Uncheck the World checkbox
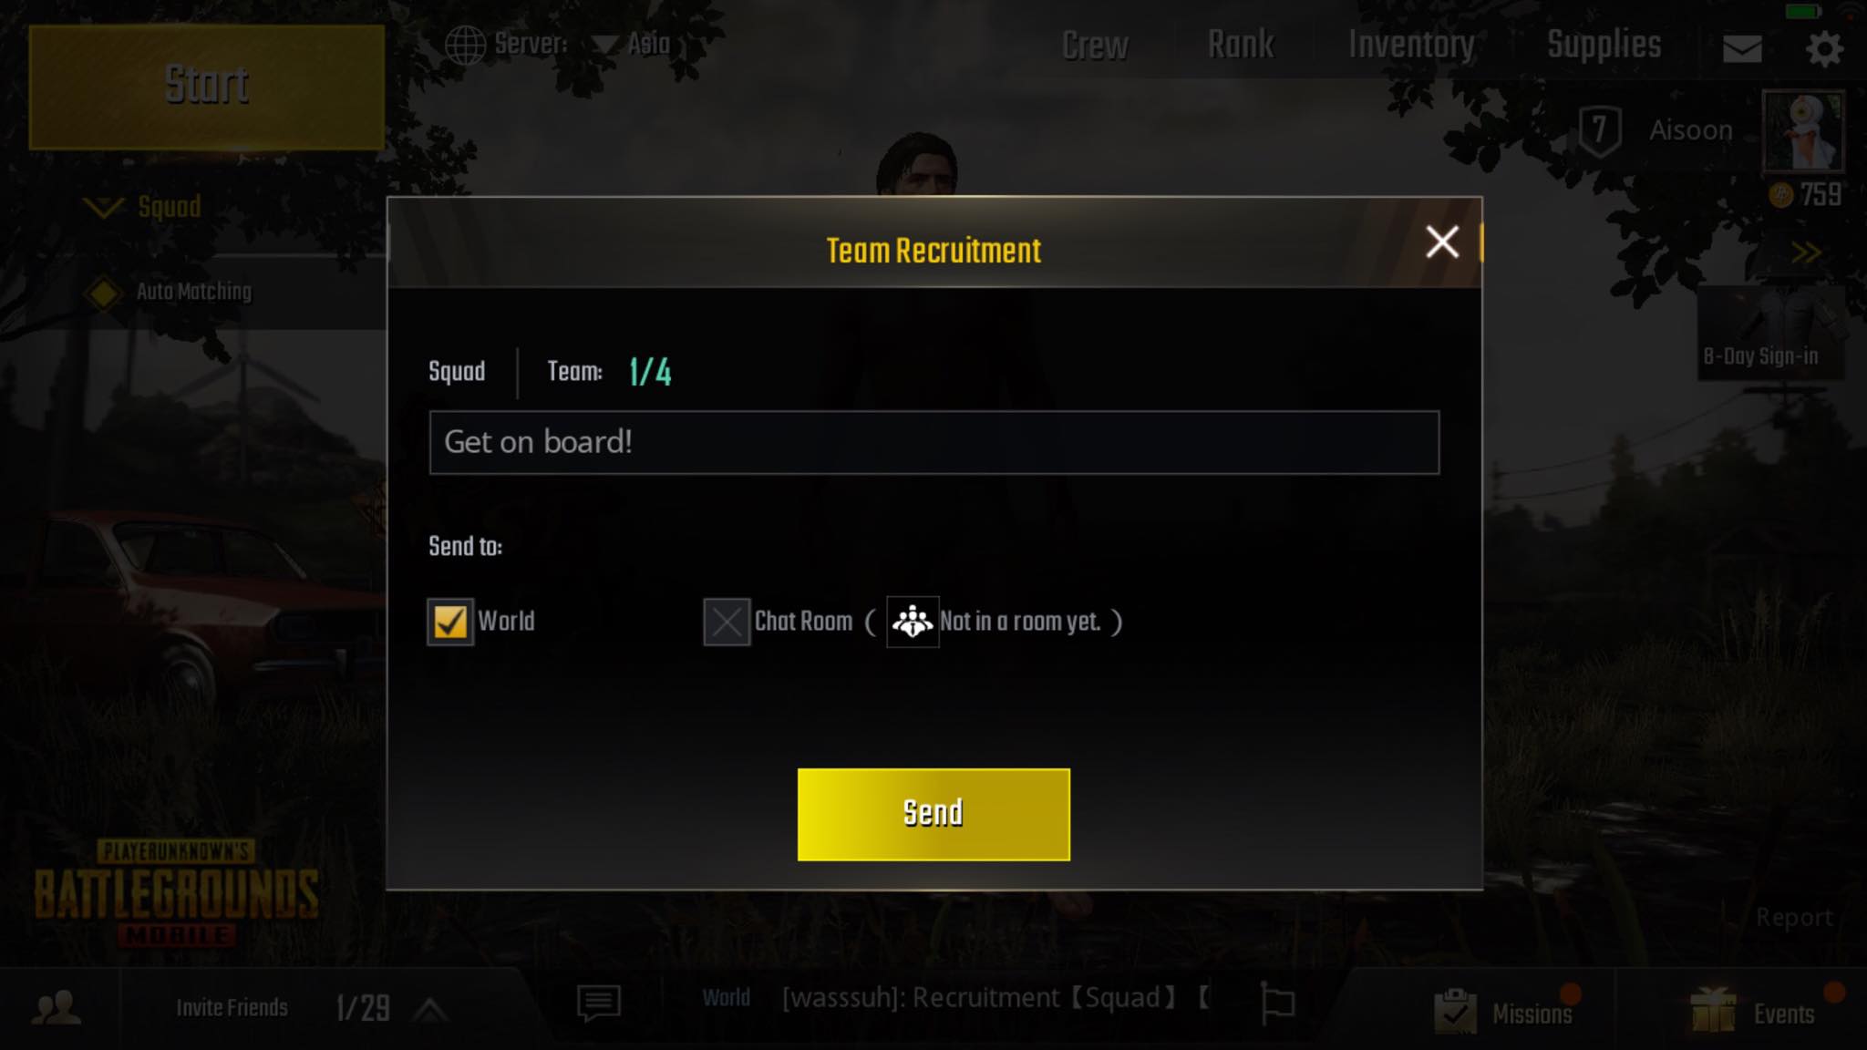The width and height of the screenshot is (1867, 1050). (x=450, y=622)
